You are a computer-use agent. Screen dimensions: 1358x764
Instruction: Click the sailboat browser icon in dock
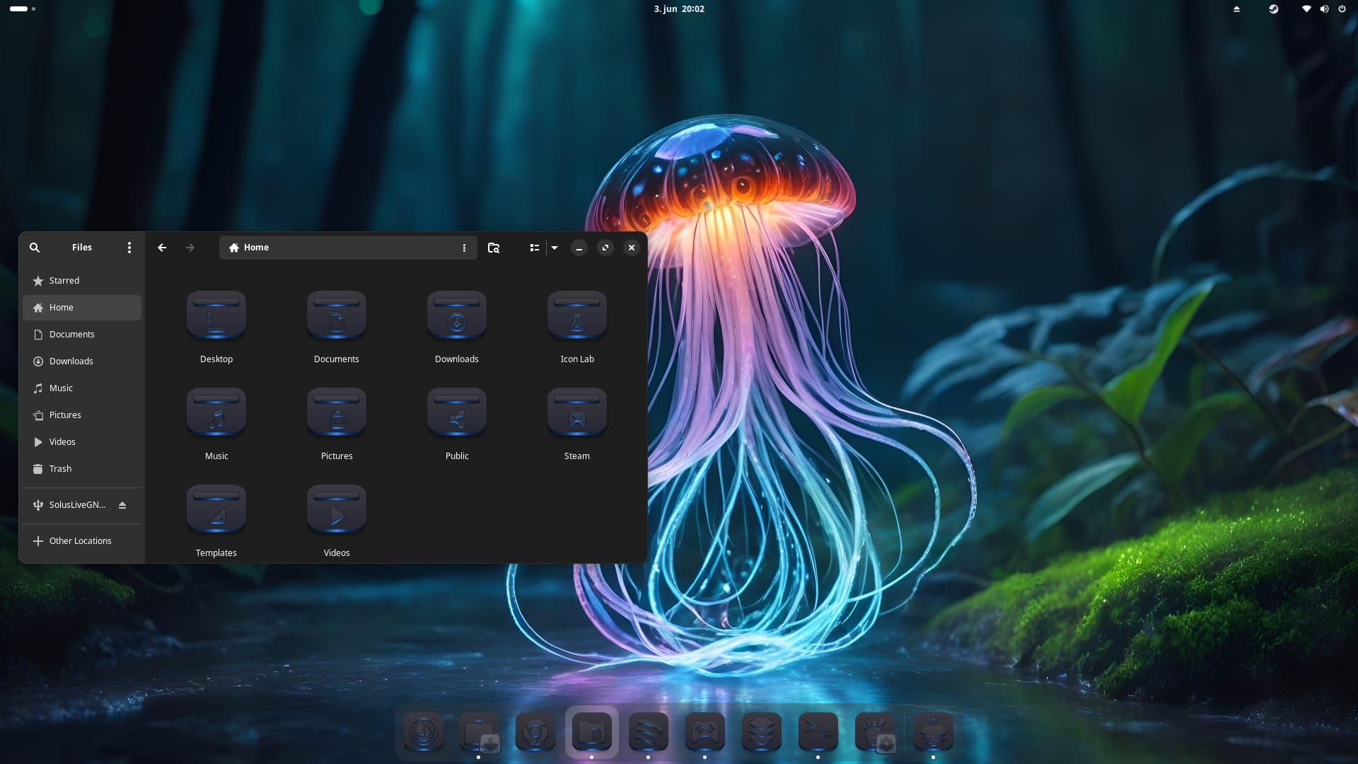[423, 731]
